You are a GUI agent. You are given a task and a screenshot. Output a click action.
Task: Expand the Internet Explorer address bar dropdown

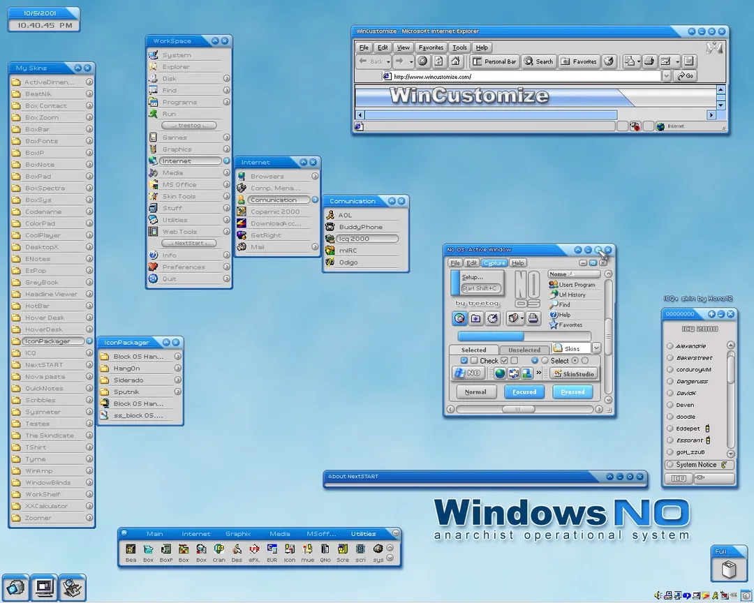coord(666,76)
